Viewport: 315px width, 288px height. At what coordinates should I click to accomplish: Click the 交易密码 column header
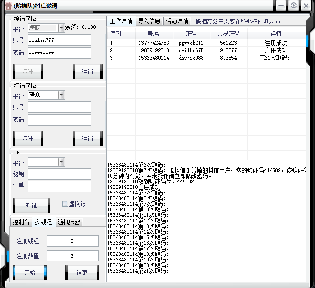pos(229,33)
